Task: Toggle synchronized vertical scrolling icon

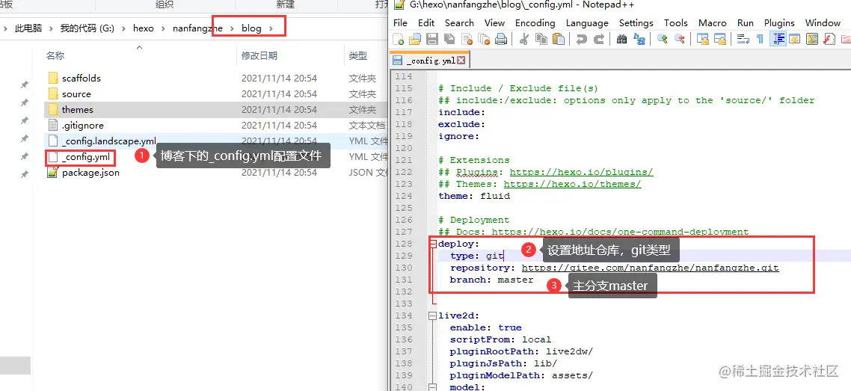Action: [x=703, y=39]
